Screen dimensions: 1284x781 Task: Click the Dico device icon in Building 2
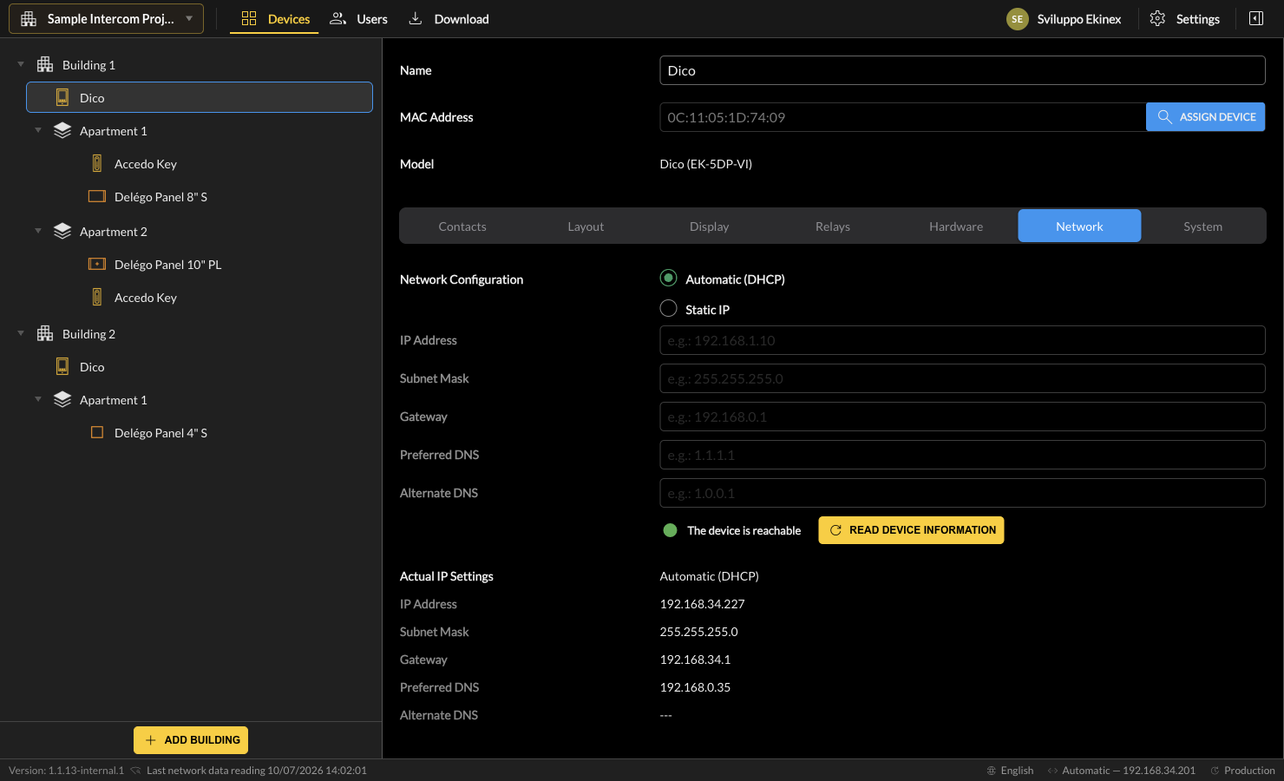62,366
